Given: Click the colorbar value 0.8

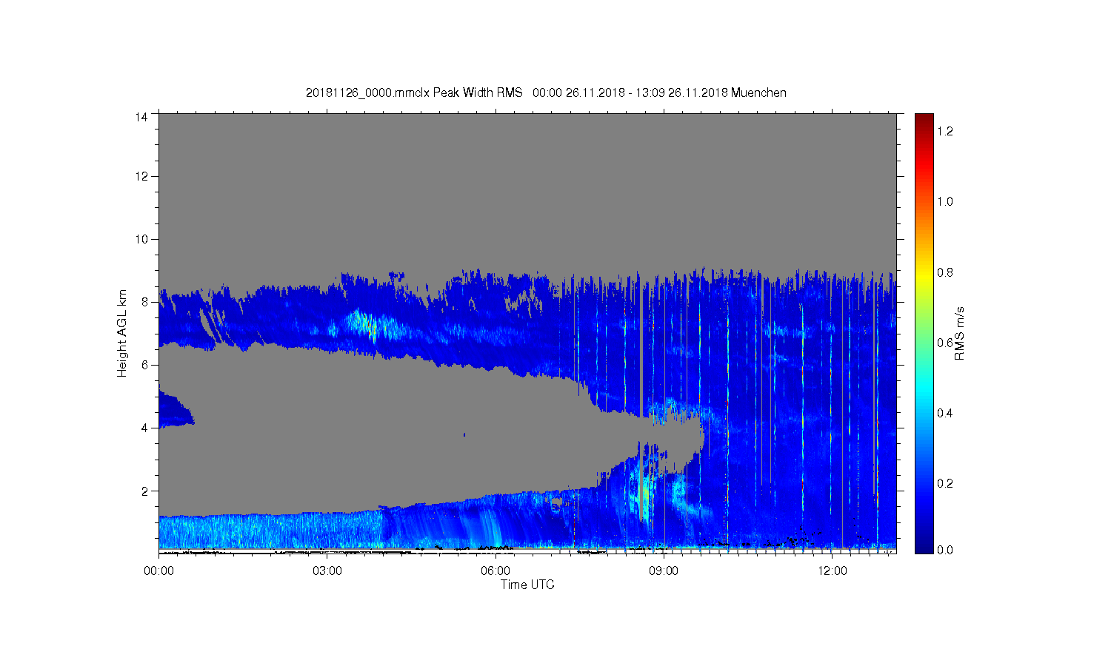Looking at the screenshot, I should pos(944,272).
